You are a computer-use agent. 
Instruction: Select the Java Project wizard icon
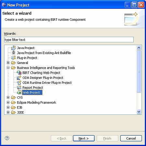click(x=14, y=48)
